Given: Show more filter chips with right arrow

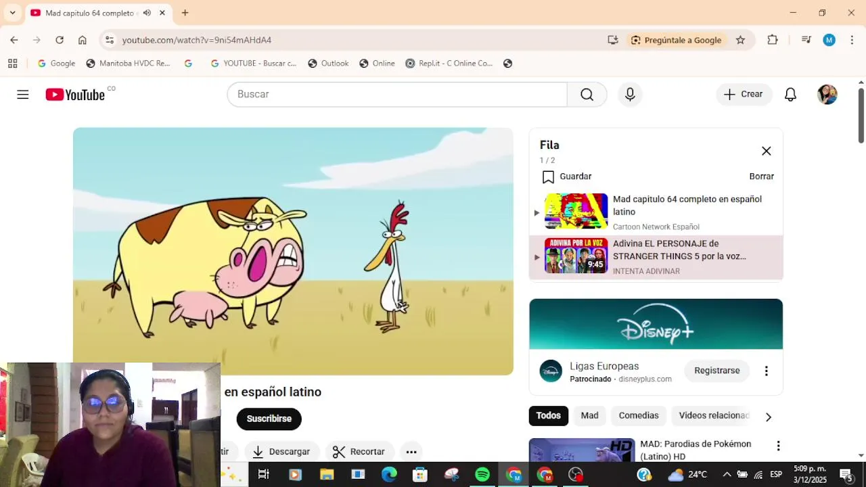Looking at the screenshot, I should click(x=768, y=417).
